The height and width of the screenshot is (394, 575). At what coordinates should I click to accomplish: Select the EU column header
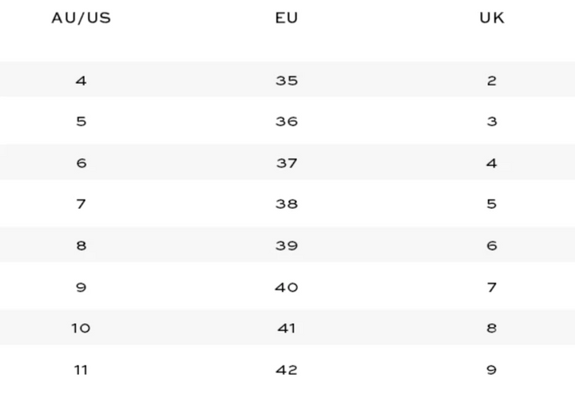pos(286,18)
